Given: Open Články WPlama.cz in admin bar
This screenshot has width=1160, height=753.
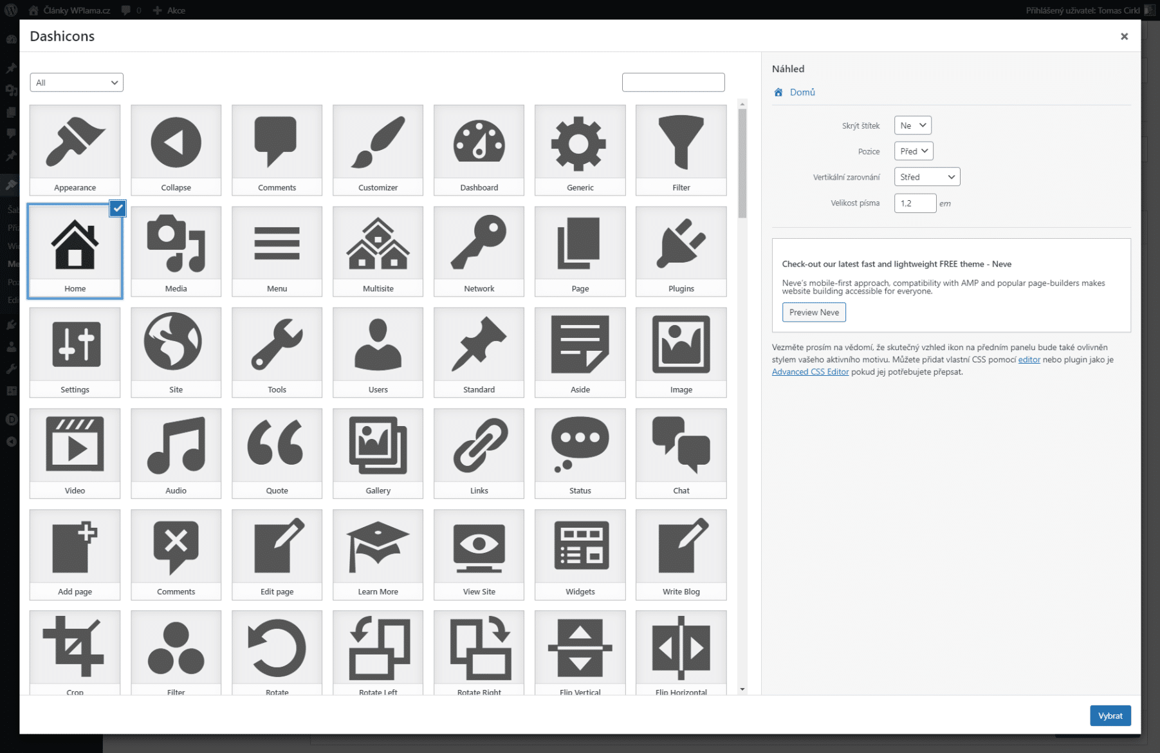Looking at the screenshot, I should coord(69,10).
